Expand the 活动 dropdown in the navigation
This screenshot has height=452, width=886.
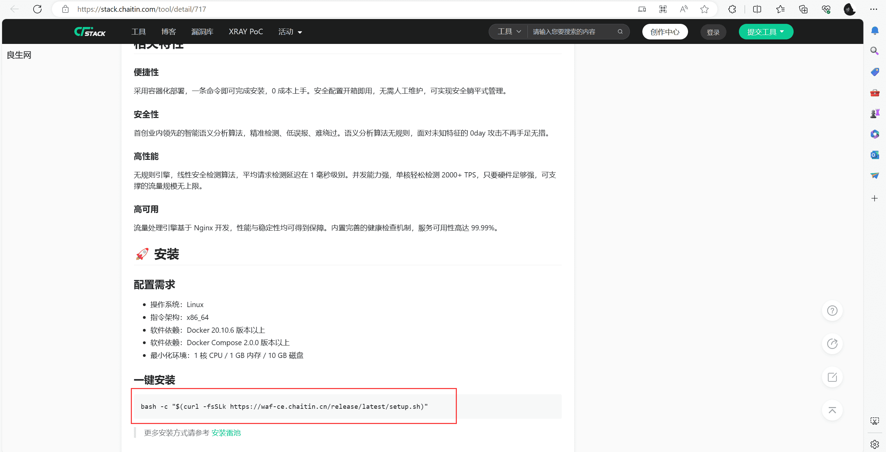click(290, 31)
